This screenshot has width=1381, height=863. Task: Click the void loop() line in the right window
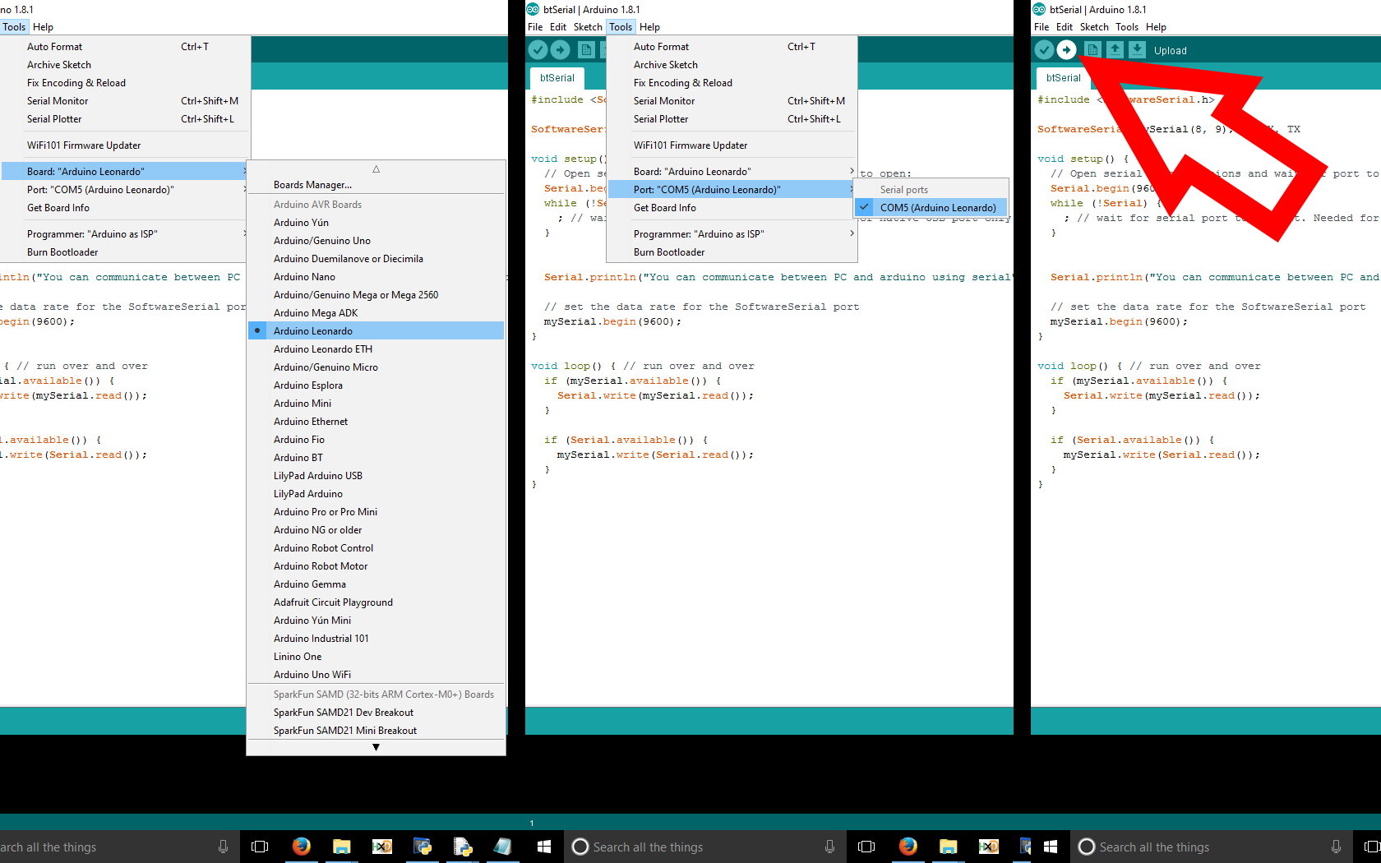1148,366
